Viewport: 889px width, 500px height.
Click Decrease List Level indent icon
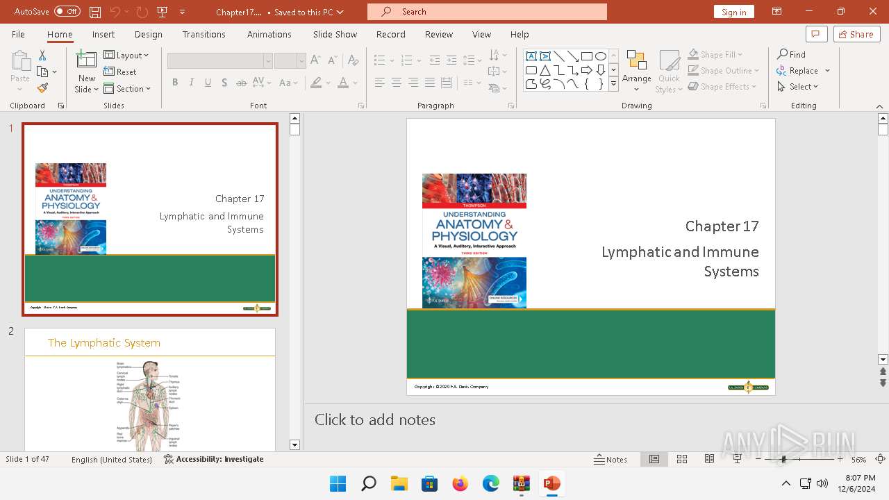(435, 60)
